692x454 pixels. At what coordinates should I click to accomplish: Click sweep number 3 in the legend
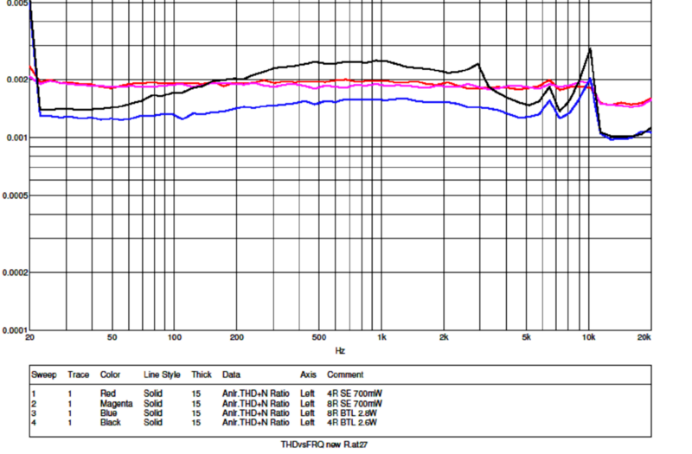[34, 413]
